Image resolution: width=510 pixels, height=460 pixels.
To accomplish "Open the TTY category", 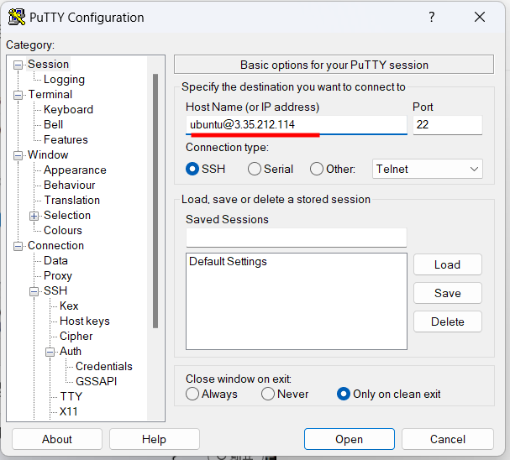I will point(71,397).
